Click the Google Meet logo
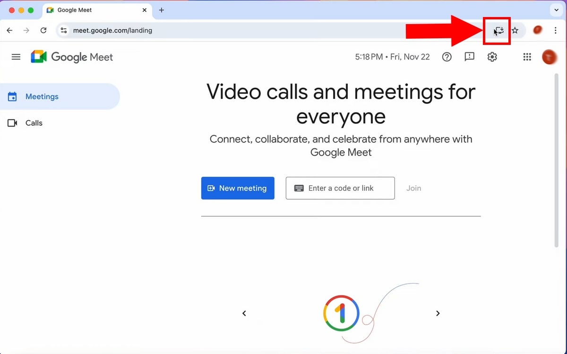Viewport: 567px width, 354px height. [x=72, y=57]
